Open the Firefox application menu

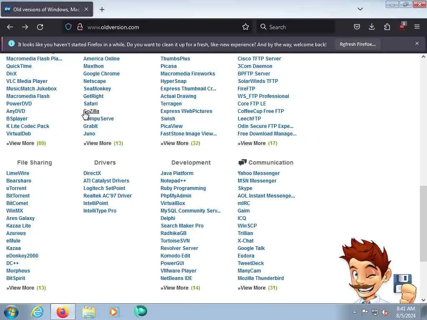(x=417, y=27)
